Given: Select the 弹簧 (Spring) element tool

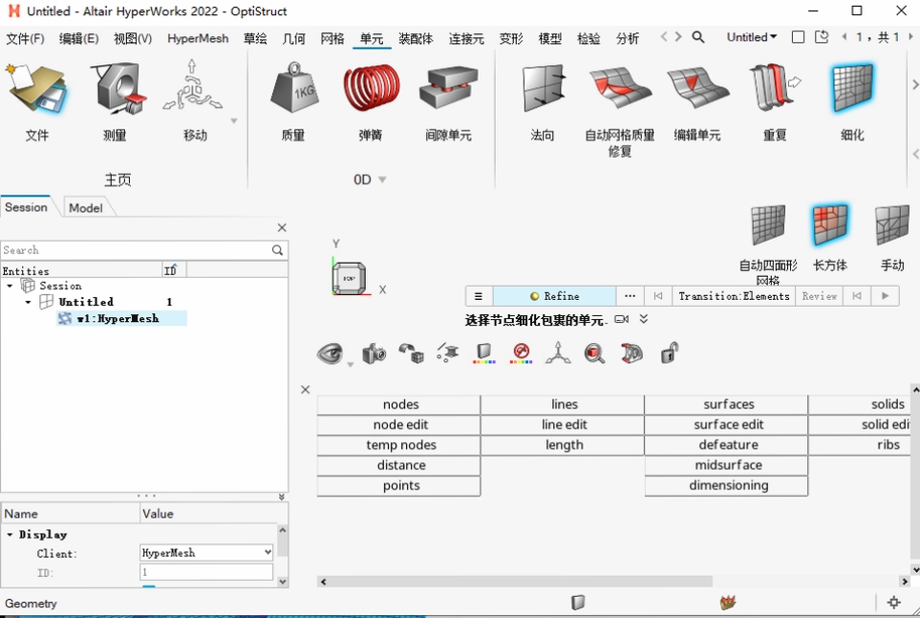Looking at the screenshot, I should [372, 88].
